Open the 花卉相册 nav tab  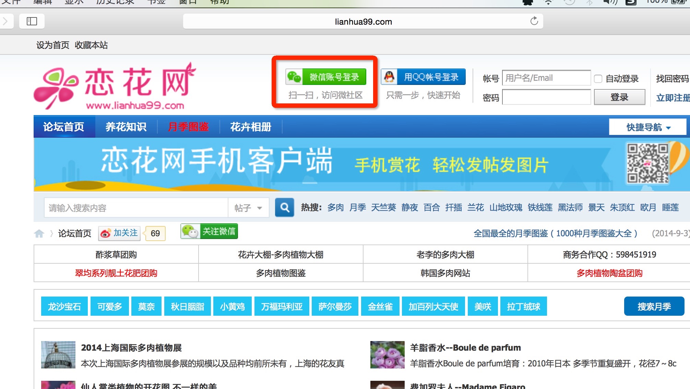(251, 127)
